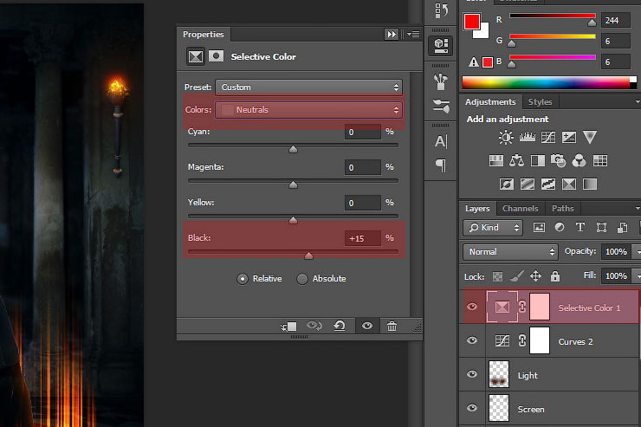This screenshot has width=641, height=427.
Task: Choose the Absolute method option
Action: 302,279
